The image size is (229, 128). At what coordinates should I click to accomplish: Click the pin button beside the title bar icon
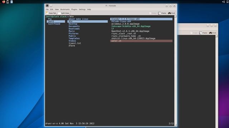tap(51, 6)
